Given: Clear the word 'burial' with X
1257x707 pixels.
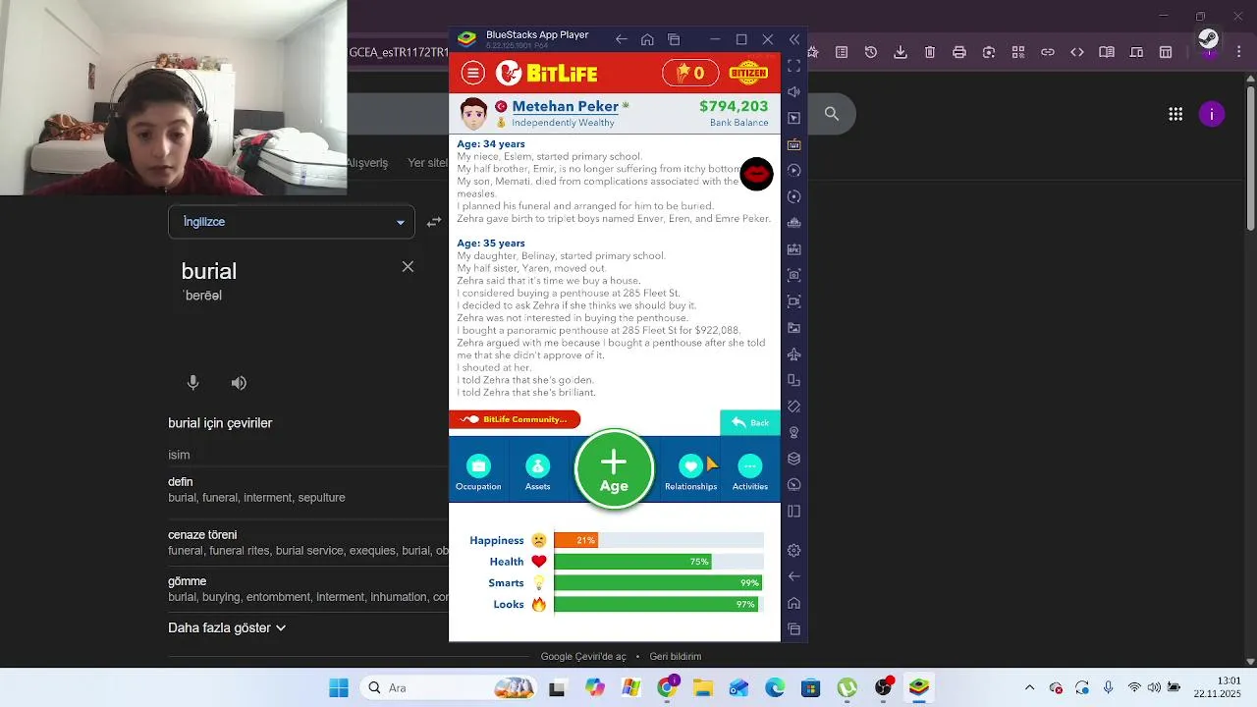Looking at the screenshot, I should pos(408,267).
